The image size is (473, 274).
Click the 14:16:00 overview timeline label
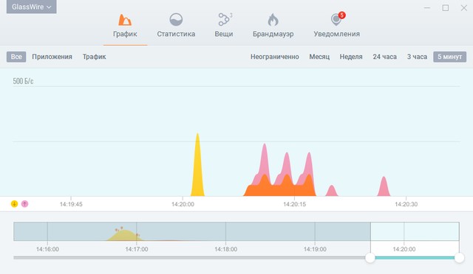pos(47,249)
